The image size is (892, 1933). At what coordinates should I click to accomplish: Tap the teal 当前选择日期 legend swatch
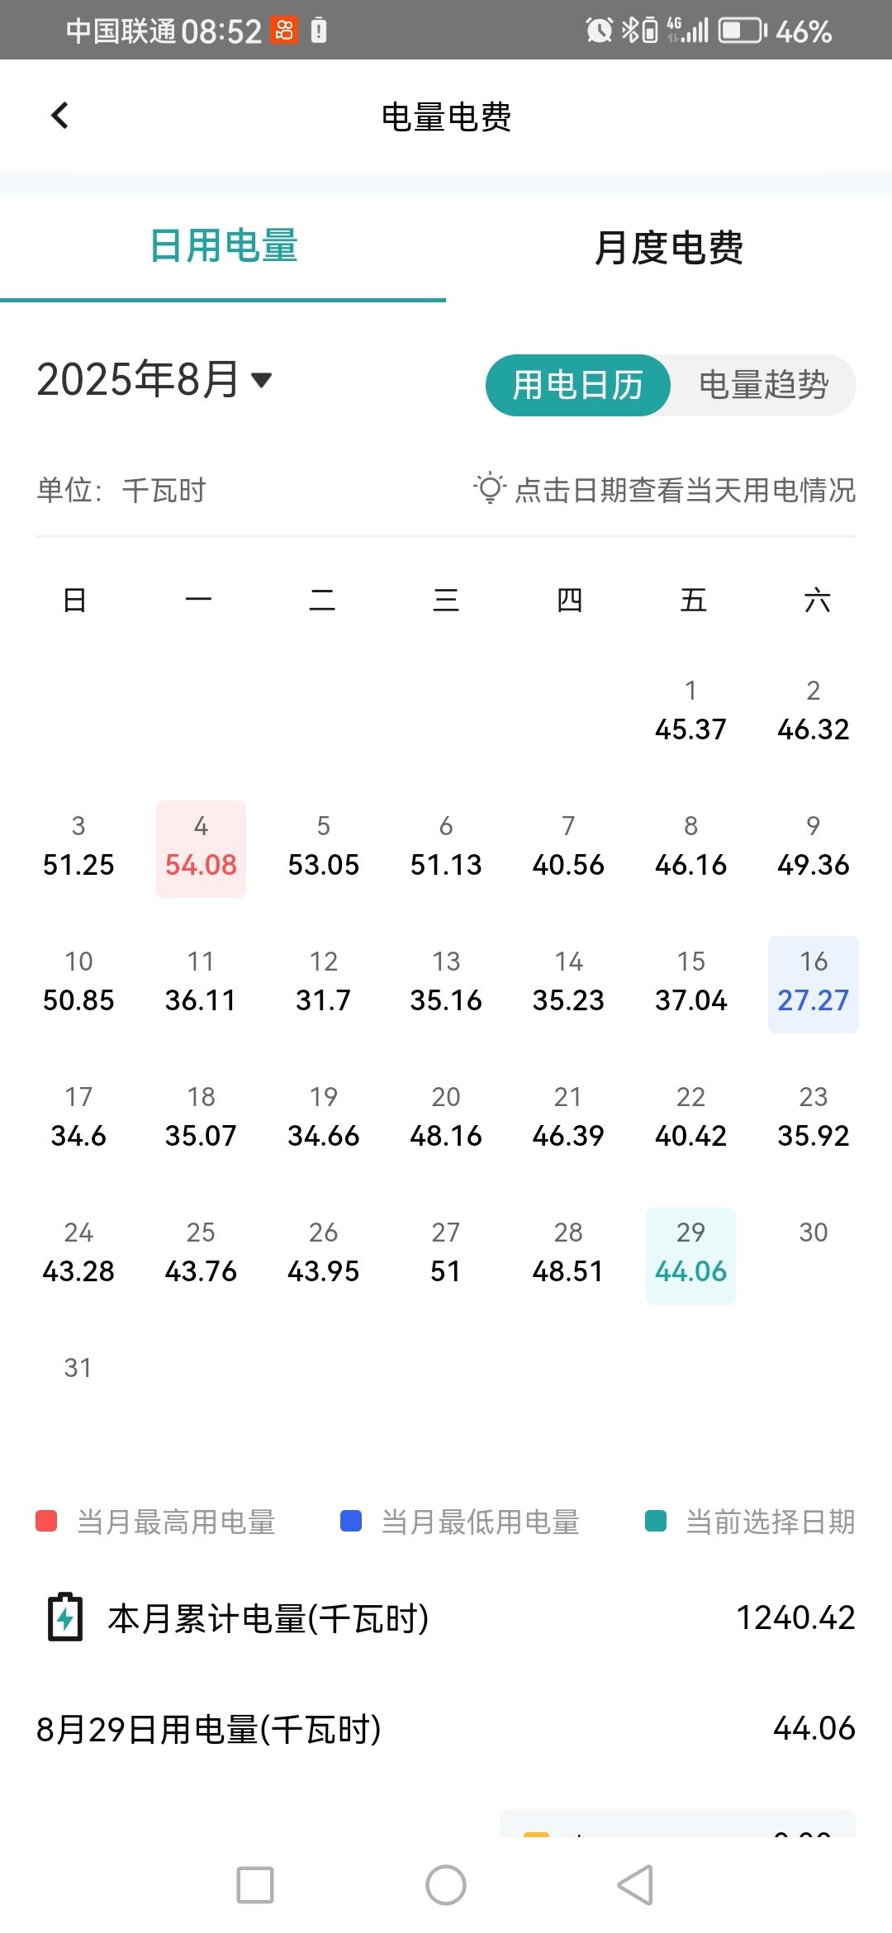(656, 1521)
